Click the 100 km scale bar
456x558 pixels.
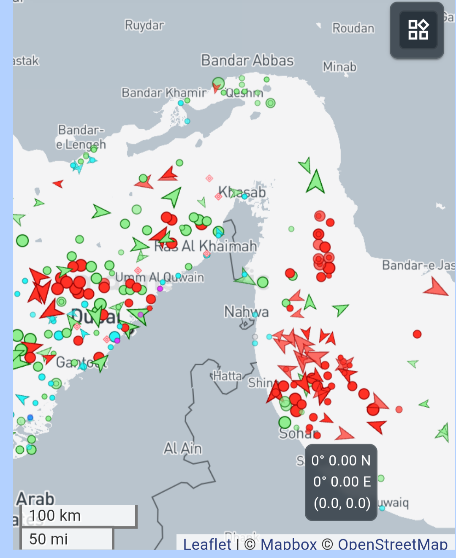click(79, 516)
